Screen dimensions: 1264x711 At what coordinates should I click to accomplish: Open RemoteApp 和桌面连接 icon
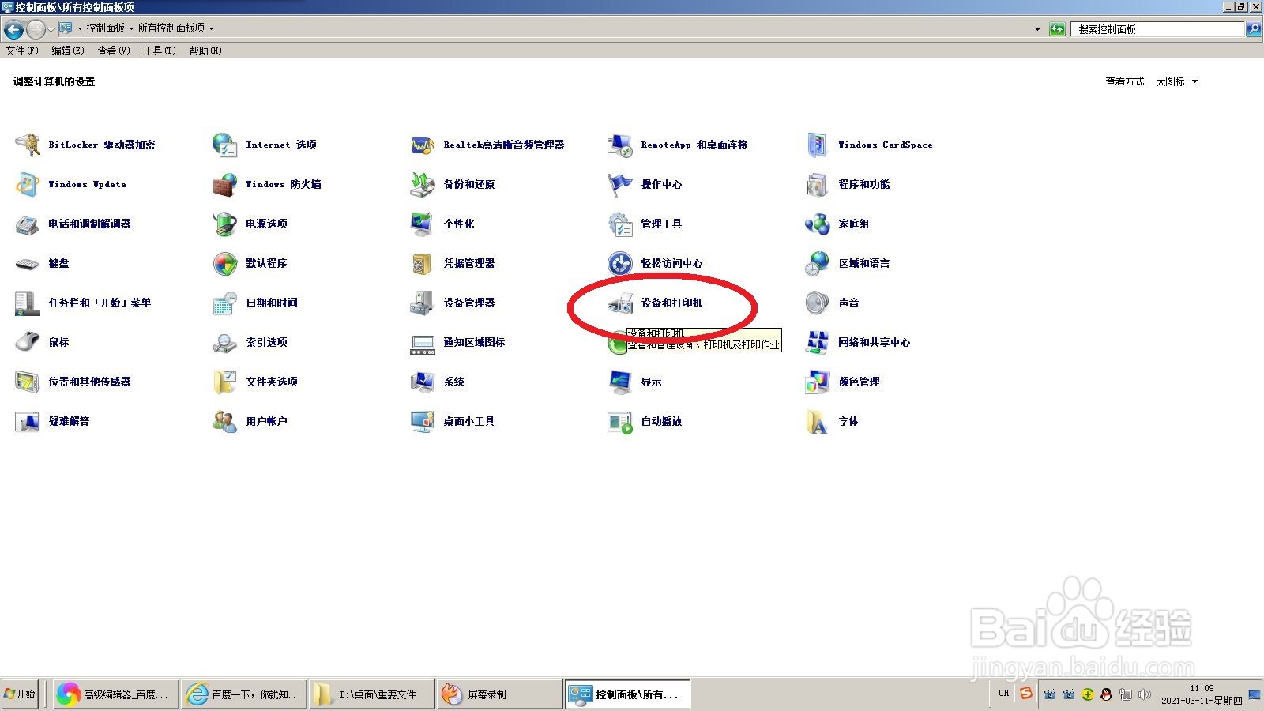(620, 145)
